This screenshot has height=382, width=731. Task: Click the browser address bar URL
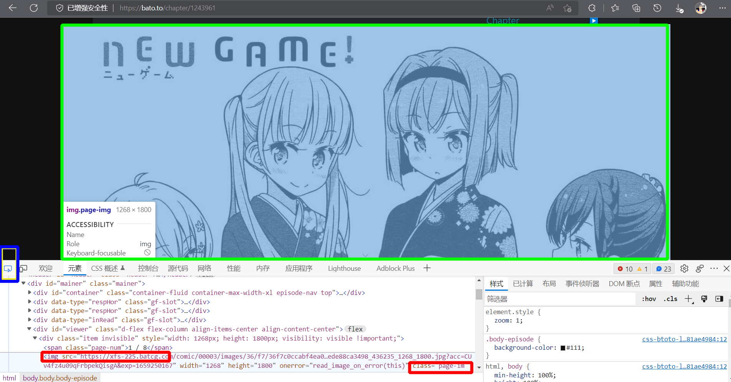pos(167,8)
